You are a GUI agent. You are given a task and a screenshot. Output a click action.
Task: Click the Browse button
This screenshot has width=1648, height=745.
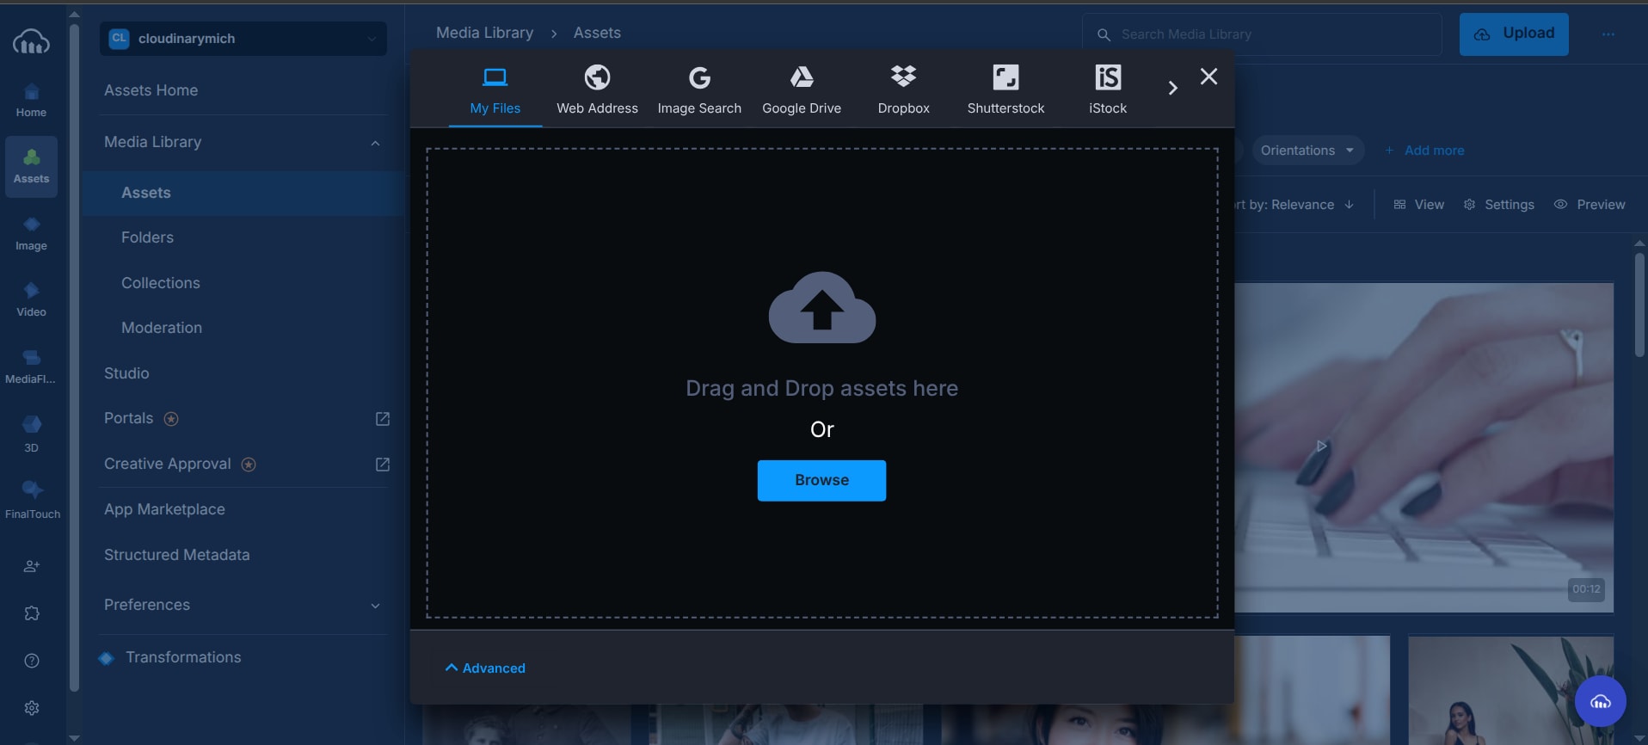[x=821, y=480]
